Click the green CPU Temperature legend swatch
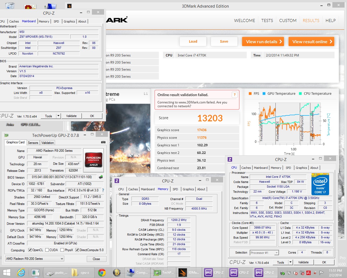347x278 pixels. [x=300, y=94]
